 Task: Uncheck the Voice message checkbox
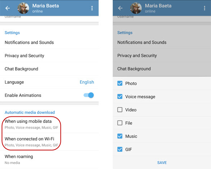(120, 97)
